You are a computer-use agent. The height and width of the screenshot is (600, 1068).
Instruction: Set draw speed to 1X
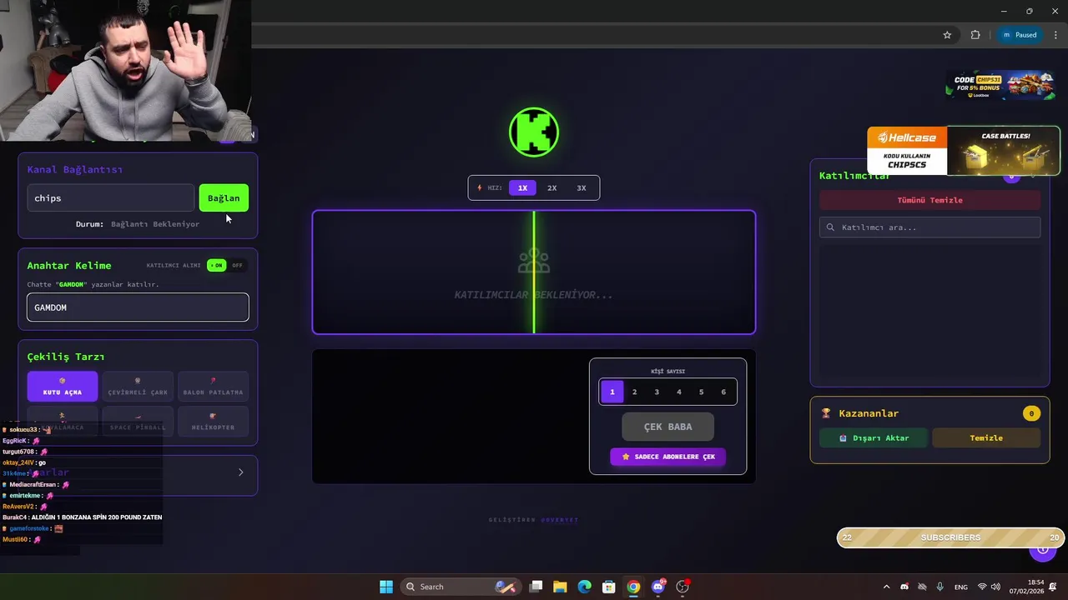coord(522,188)
